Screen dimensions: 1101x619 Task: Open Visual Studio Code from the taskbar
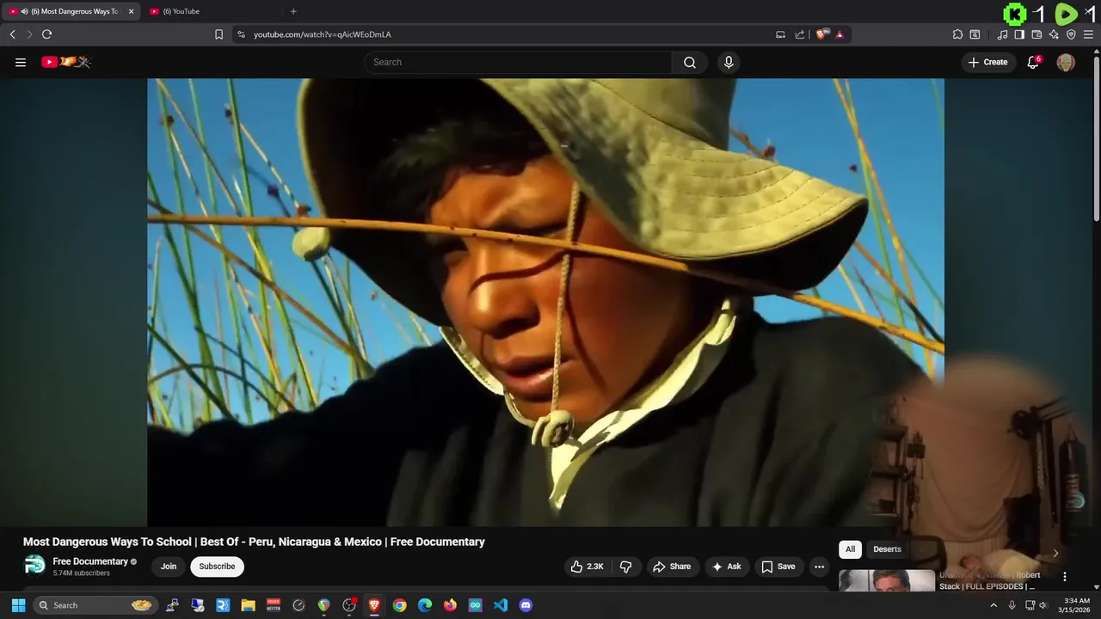click(x=501, y=605)
